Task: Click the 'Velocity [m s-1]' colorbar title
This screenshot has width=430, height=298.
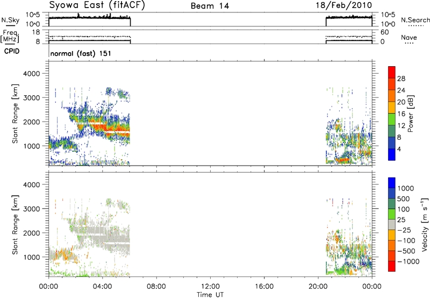Action: tap(425, 224)
